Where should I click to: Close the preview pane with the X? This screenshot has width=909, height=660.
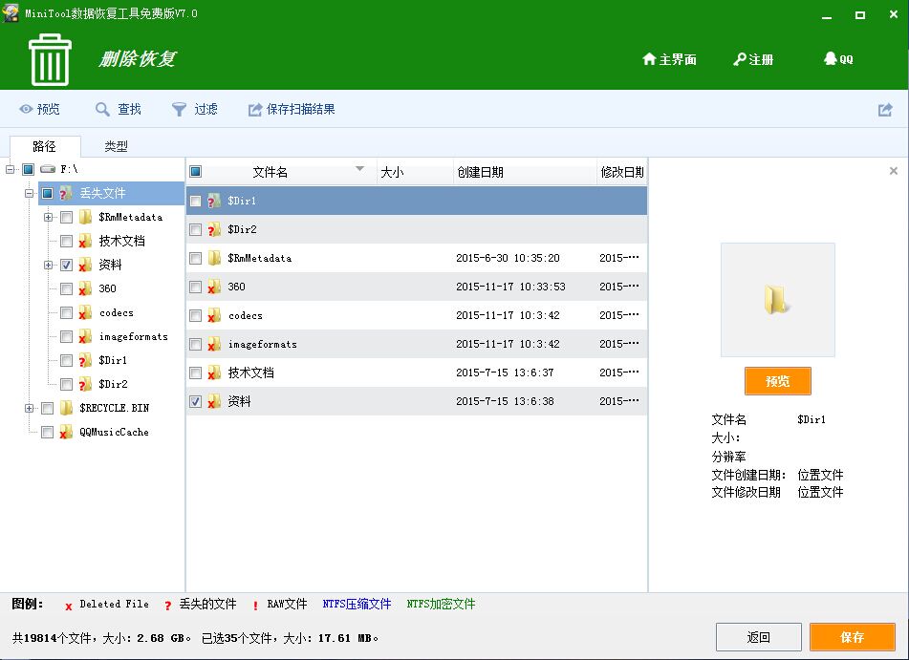pos(894,171)
